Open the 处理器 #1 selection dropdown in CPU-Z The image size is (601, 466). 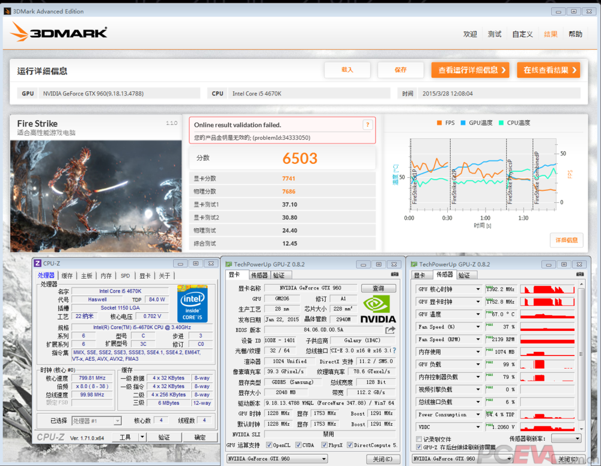point(96,421)
